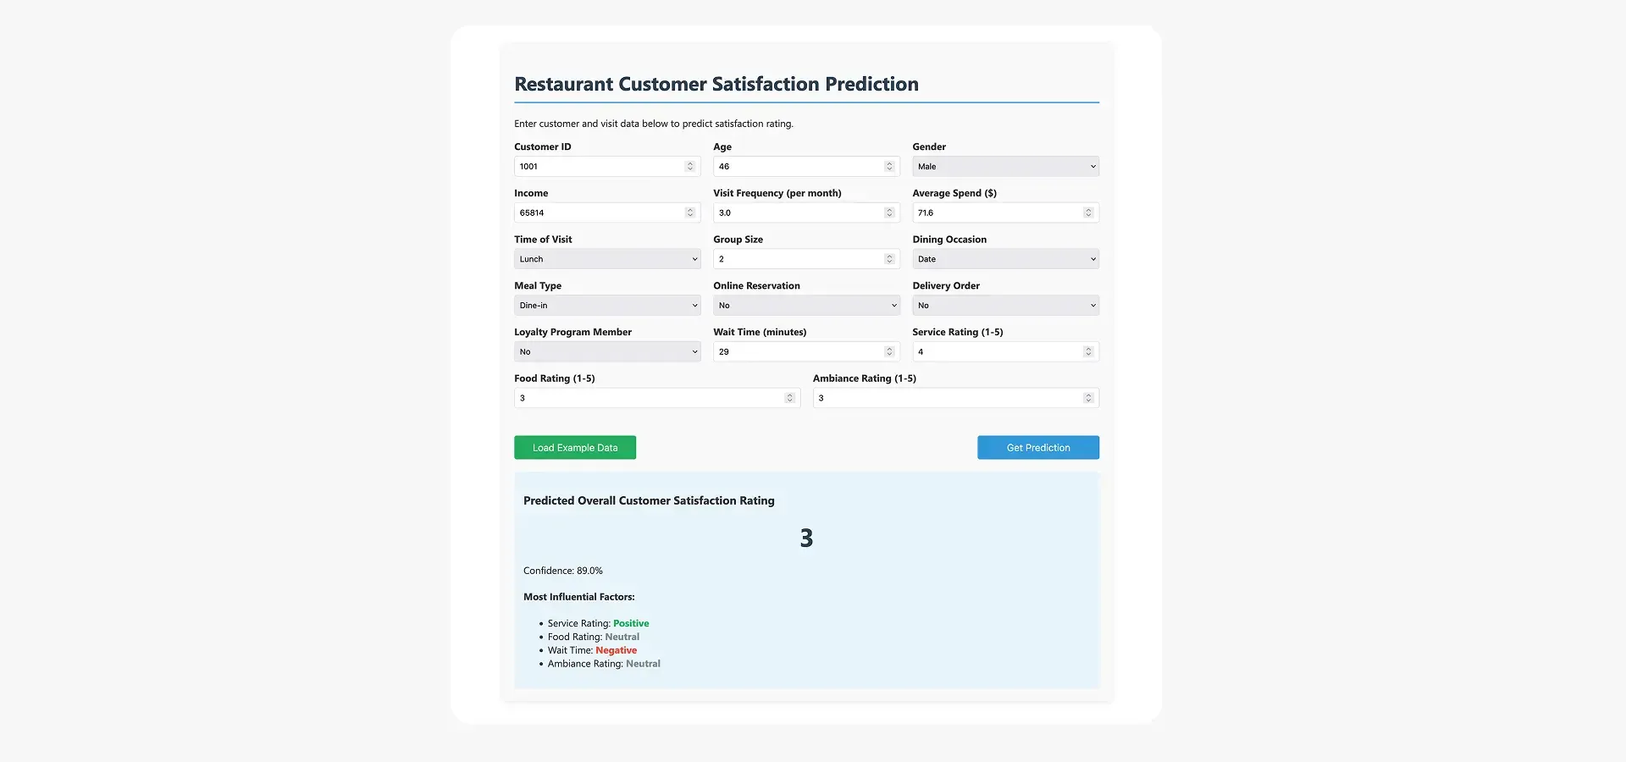Click the Wait Time stepper arrows

coord(889,351)
